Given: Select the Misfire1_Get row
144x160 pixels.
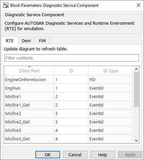Looking at the screenshot, I should pyautogui.click(x=68, y=105).
